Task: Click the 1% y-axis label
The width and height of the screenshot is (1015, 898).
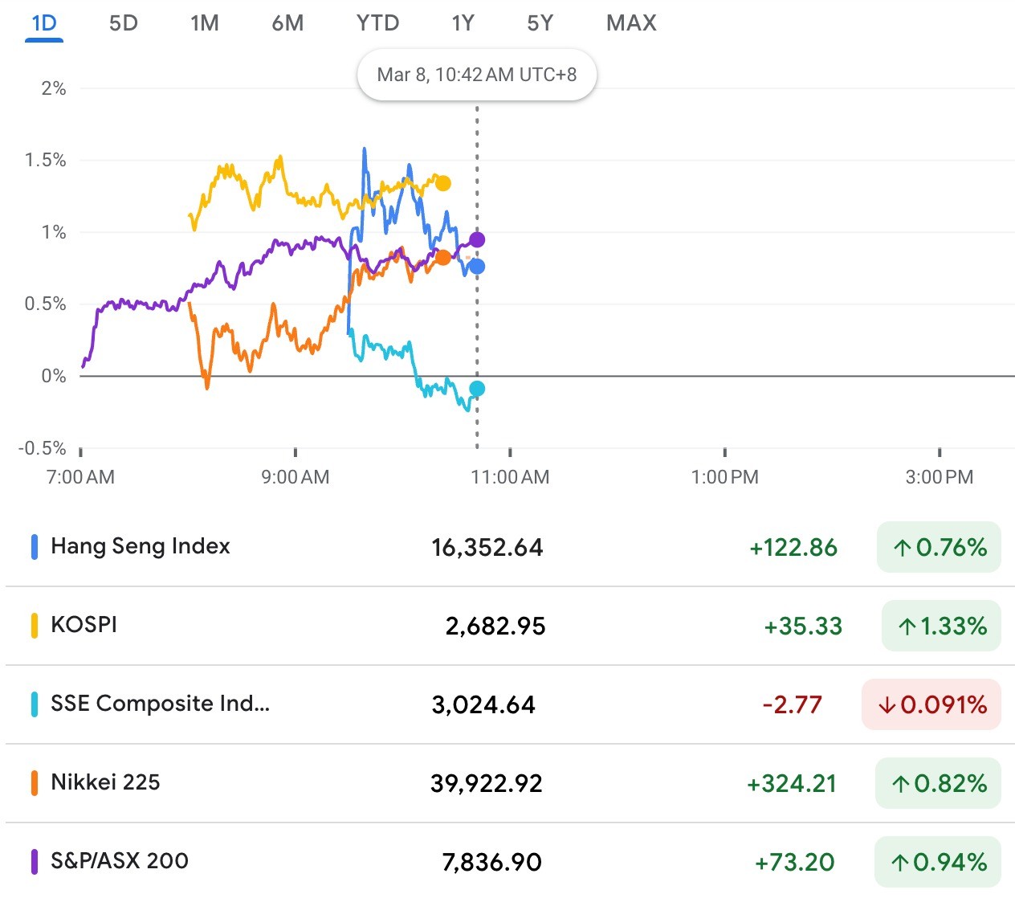Action: [x=54, y=232]
